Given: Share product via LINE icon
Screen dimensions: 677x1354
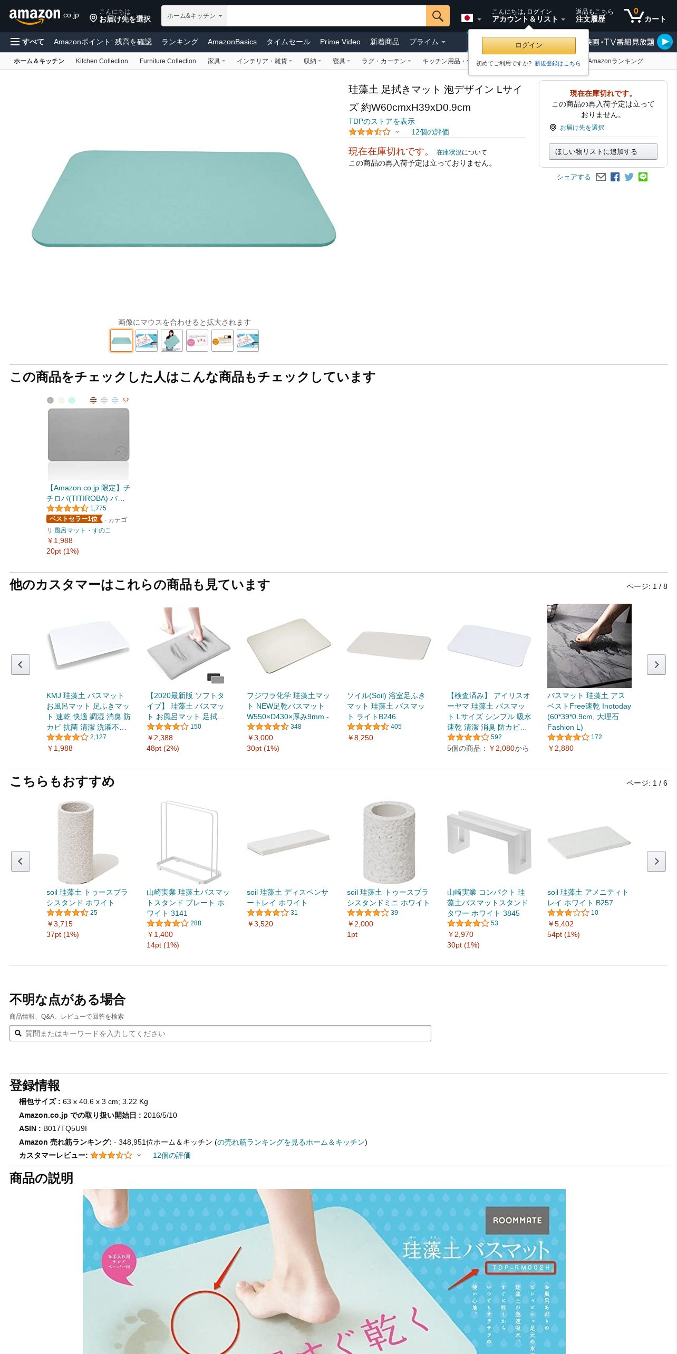Looking at the screenshot, I should click(643, 177).
